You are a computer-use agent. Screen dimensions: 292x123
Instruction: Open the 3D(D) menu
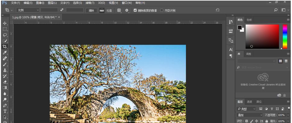(x=101, y=3)
